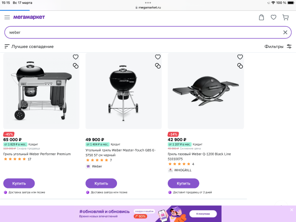Add Weber Master-Touch grill to favorites
The image size is (296, 222).
tap(158, 57)
